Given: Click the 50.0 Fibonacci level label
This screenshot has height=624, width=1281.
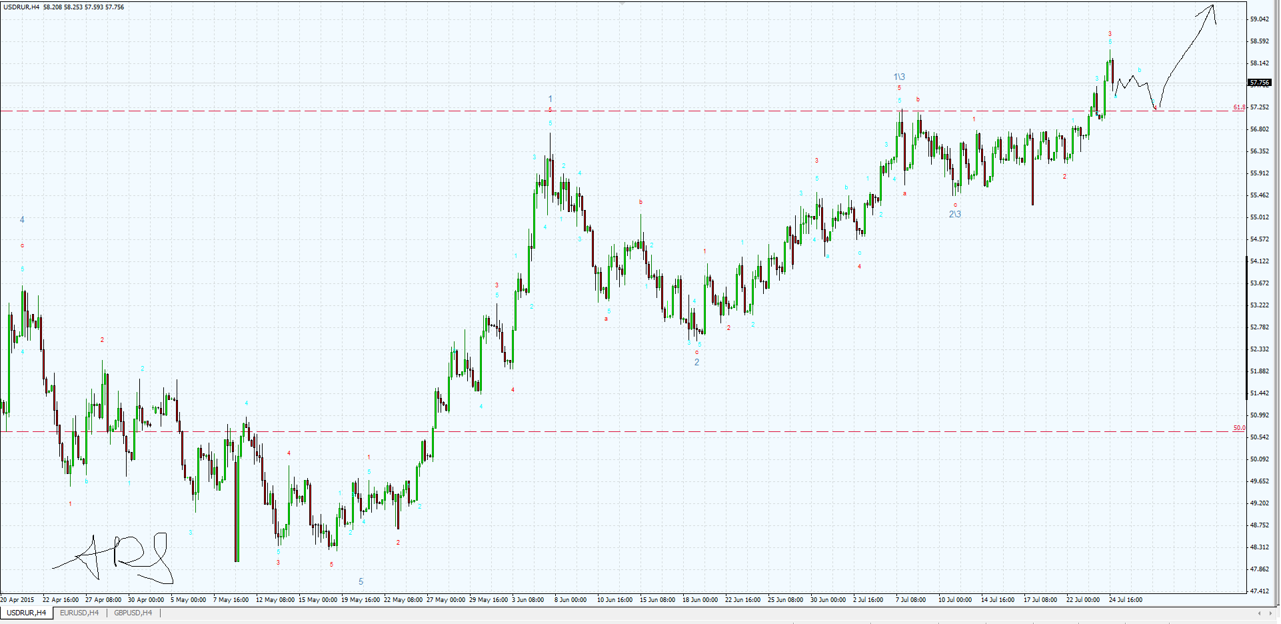Looking at the screenshot, I should 1238,428.
